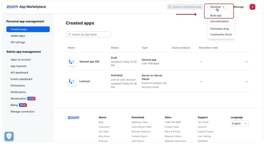The image size is (267, 144).
Task: Open Manage connectors in sidebar
Action: 22,112
